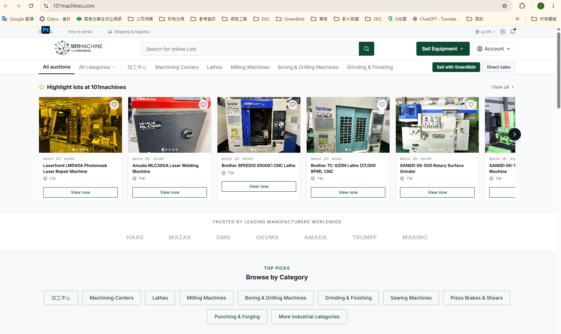Open Milling Machines in the nav bar

click(x=250, y=67)
